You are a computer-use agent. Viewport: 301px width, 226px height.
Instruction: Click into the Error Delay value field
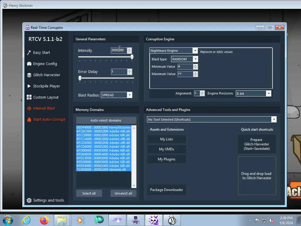[119, 72]
